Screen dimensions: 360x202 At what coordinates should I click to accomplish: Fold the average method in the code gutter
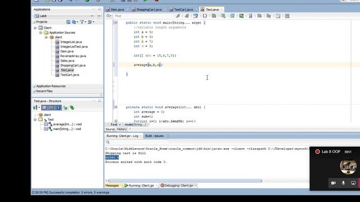click(x=116, y=107)
